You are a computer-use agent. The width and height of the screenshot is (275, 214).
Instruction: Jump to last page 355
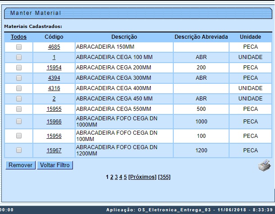pyautogui.click(x=164, y=177)
